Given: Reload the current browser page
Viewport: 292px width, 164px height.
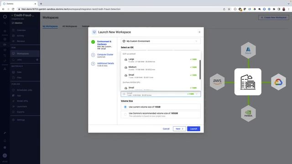Looking at the screenshot, I should [x=13, y=9].
